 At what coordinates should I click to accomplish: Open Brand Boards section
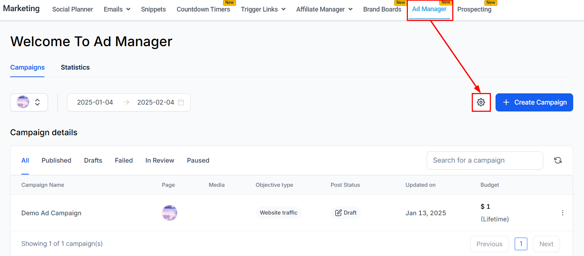point(382,9)
